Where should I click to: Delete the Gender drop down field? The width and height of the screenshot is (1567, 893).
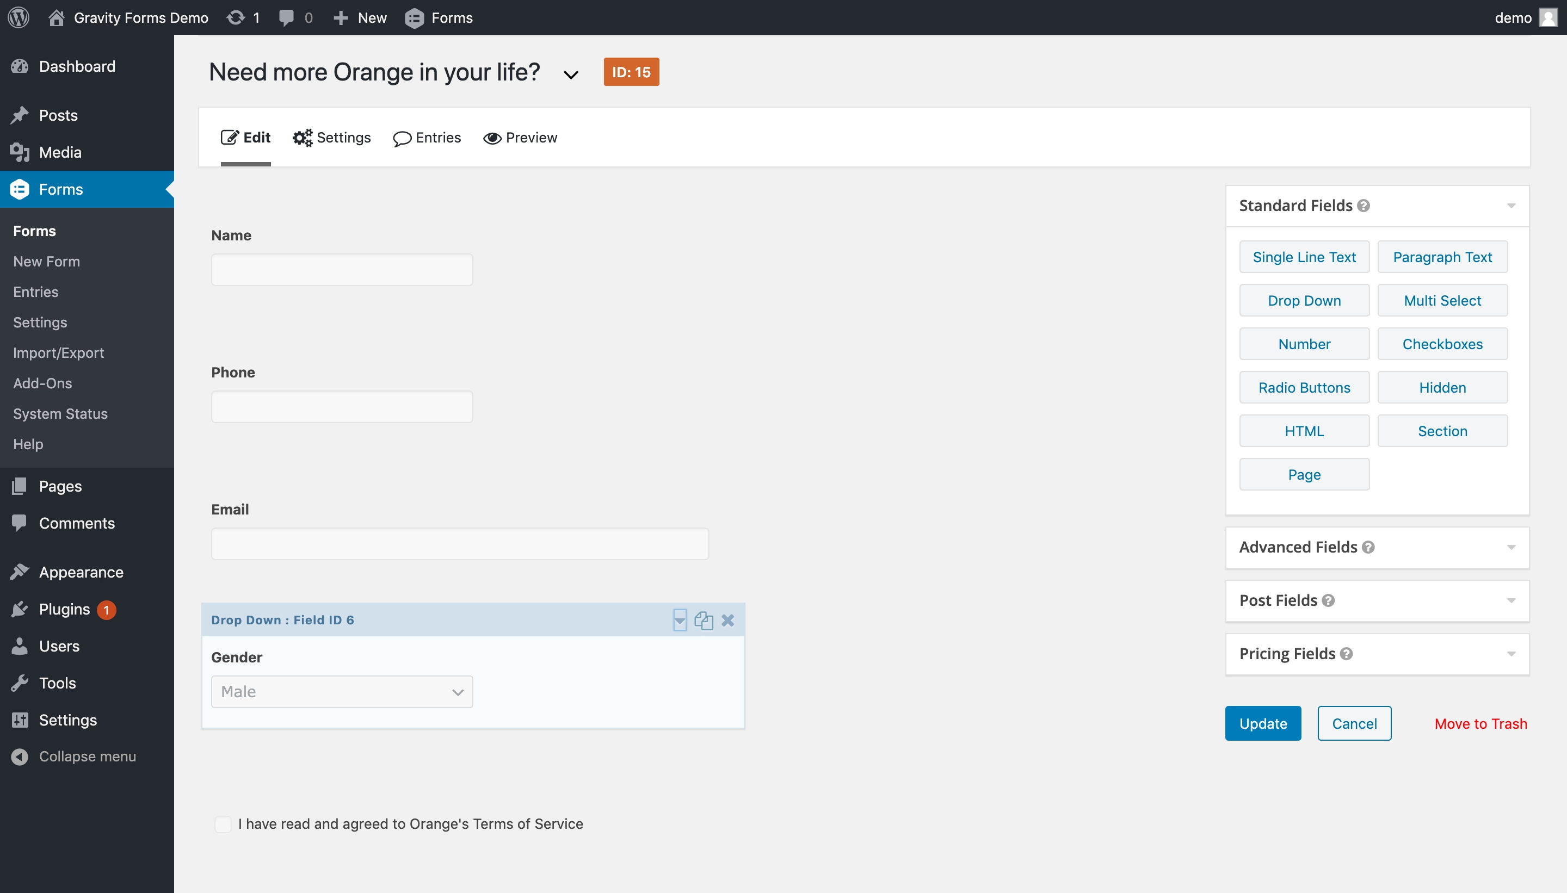(727, 620)
